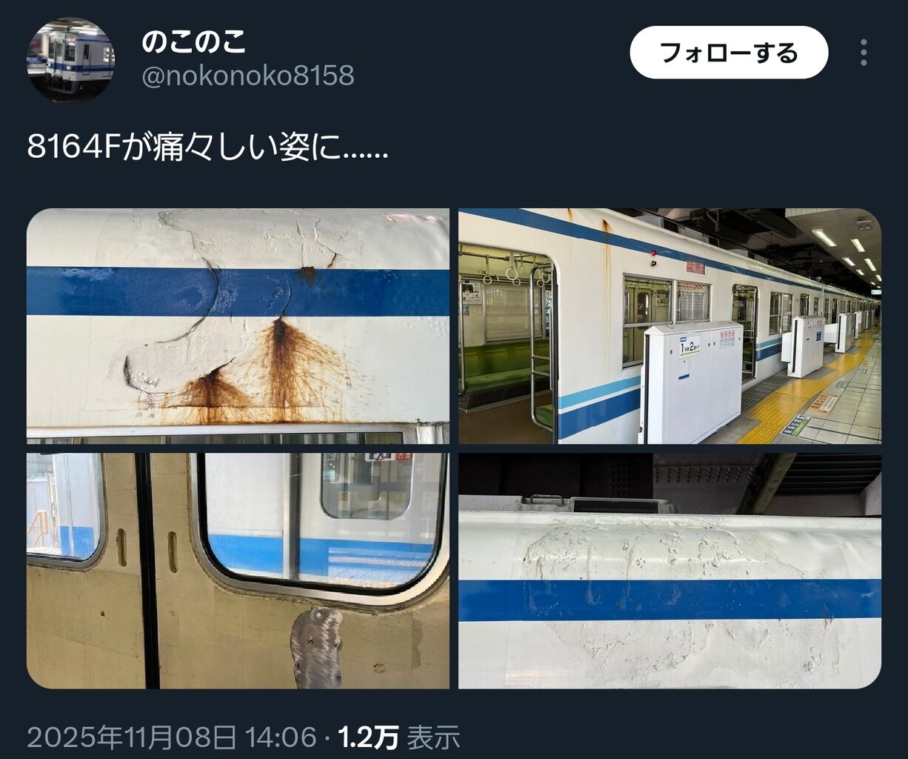The image size is (908, 759).
Task: Click the 表示 label beside the view count
Action: click(x=433, y=737)
